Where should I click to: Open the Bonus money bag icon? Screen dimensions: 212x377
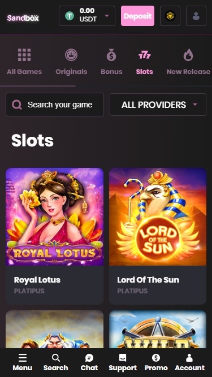[111, 55]
